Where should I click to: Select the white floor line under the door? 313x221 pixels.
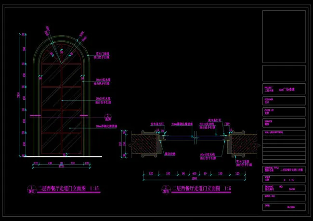click(x=62, y=156)
